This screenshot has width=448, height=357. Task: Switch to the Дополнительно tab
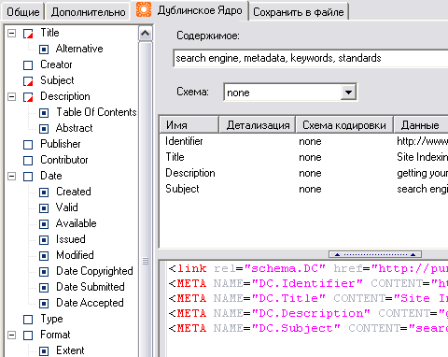88,12
